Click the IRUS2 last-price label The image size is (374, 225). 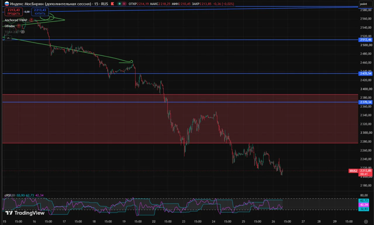[x=354, y=171]
